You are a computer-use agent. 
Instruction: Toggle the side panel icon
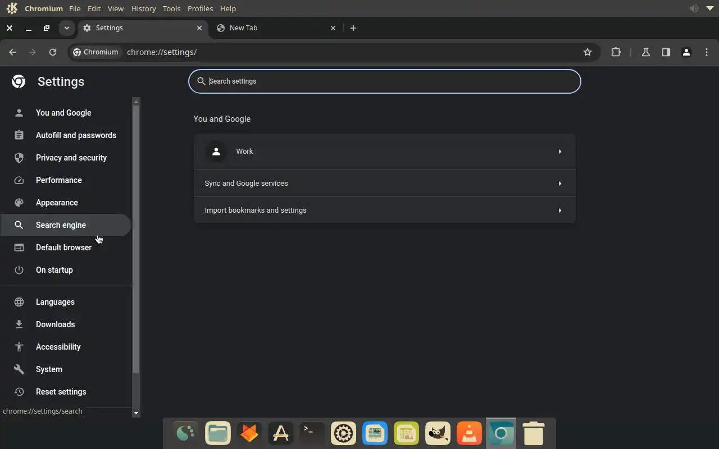point(666,52)
